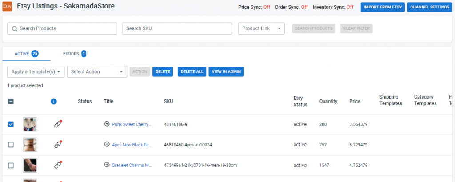This screenshot has height=182, width=455.
Task: Click Shipping Templates column header
Action: pos(391,100)
